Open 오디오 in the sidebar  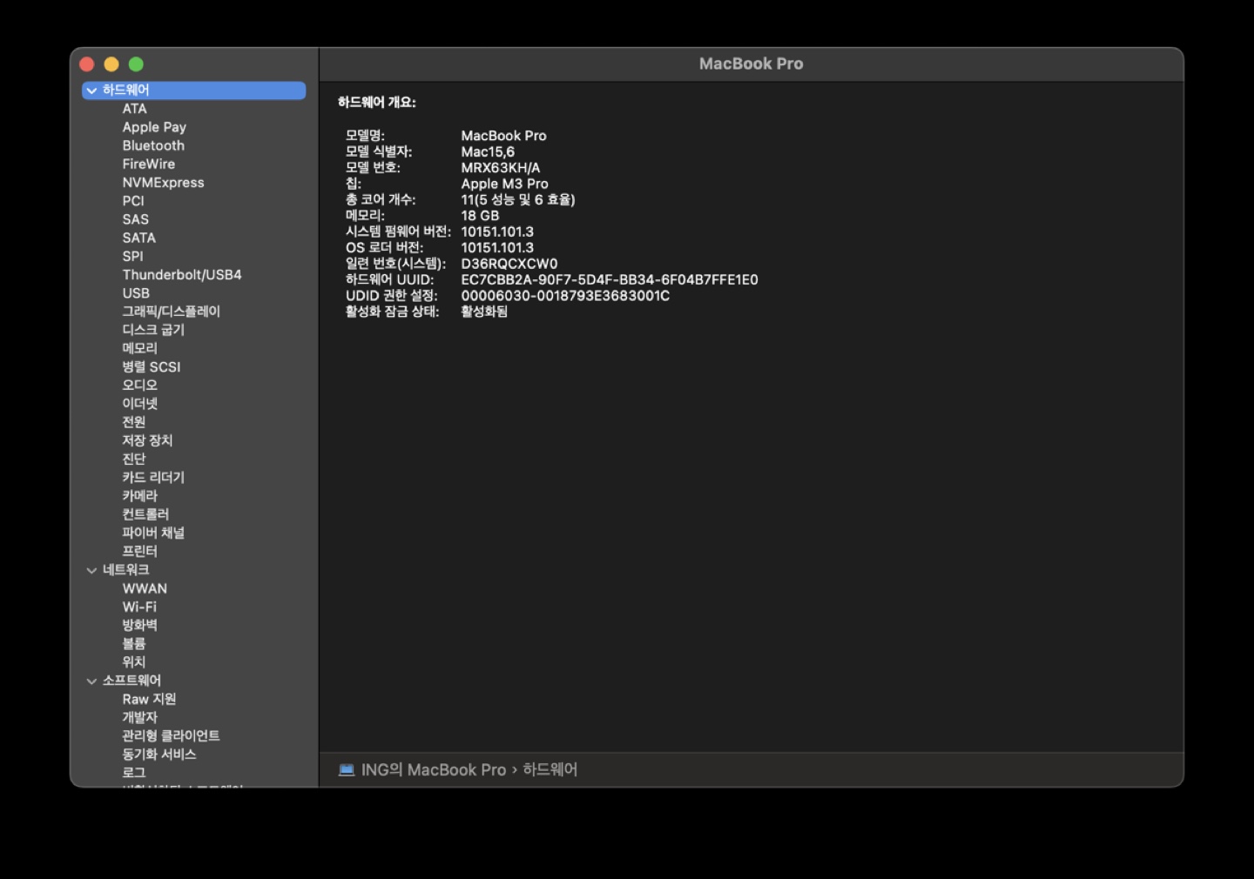[x=139, y=385]
